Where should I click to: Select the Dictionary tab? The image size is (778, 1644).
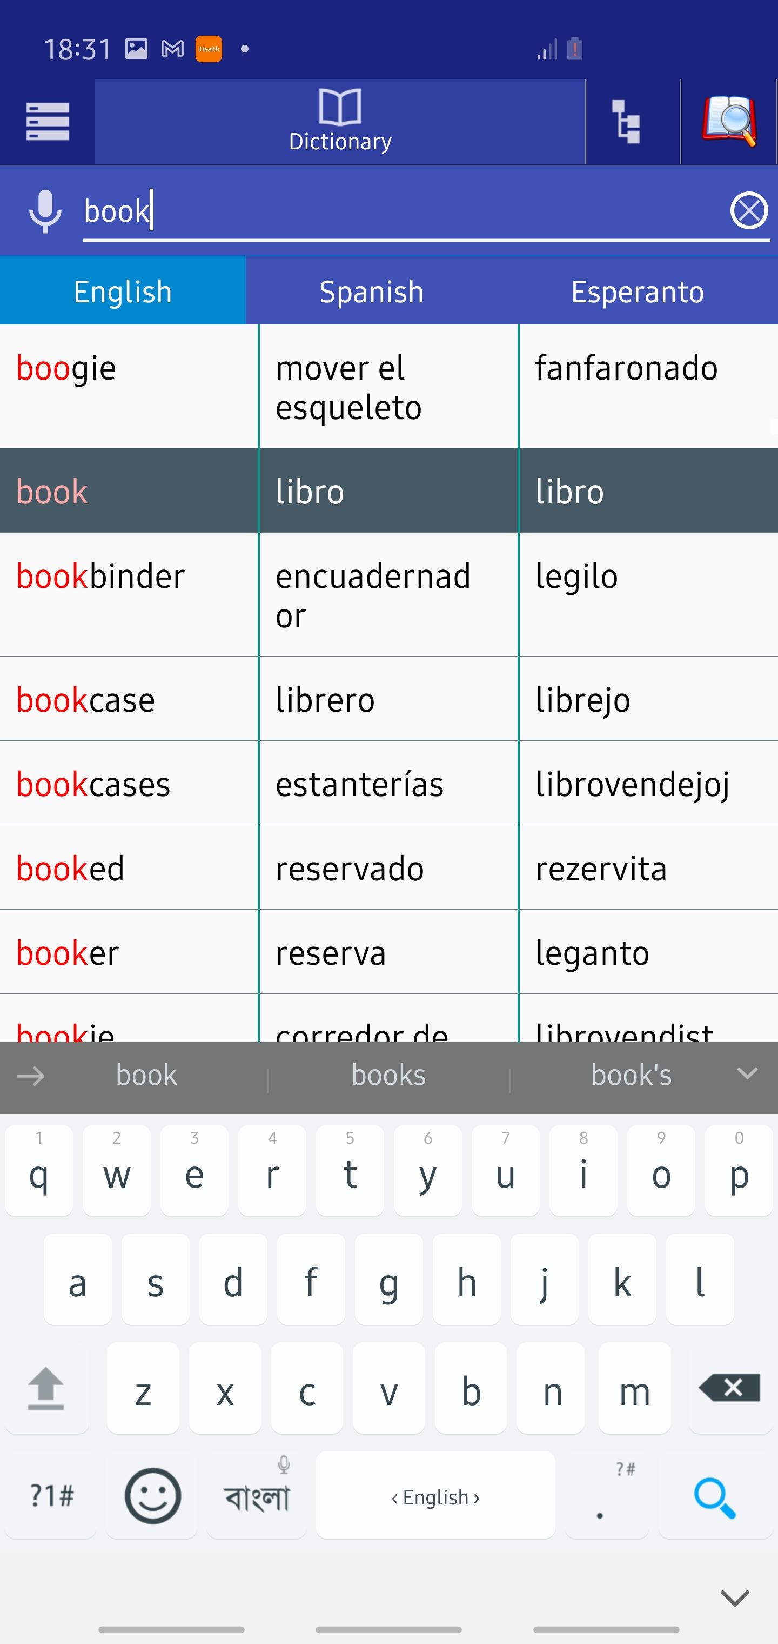340,121
